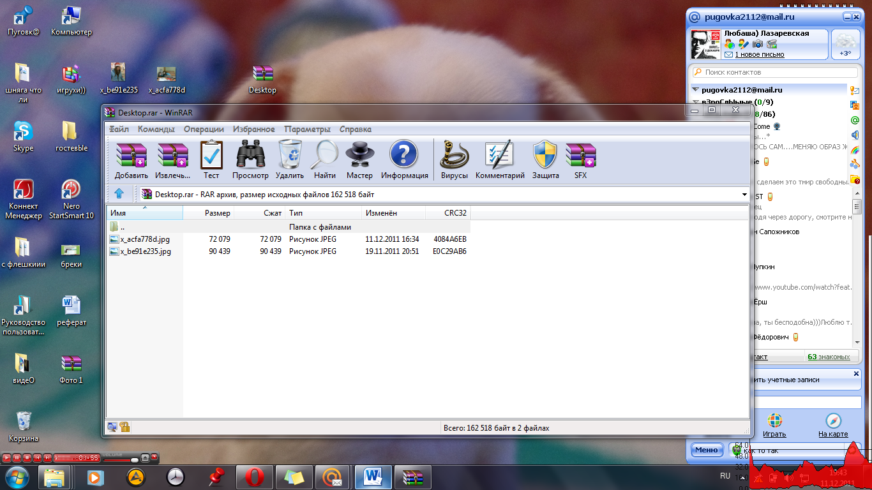This screenshot has height=490, width=872.
Task: Open the Команды menu
Action: (x=156, y=129)
